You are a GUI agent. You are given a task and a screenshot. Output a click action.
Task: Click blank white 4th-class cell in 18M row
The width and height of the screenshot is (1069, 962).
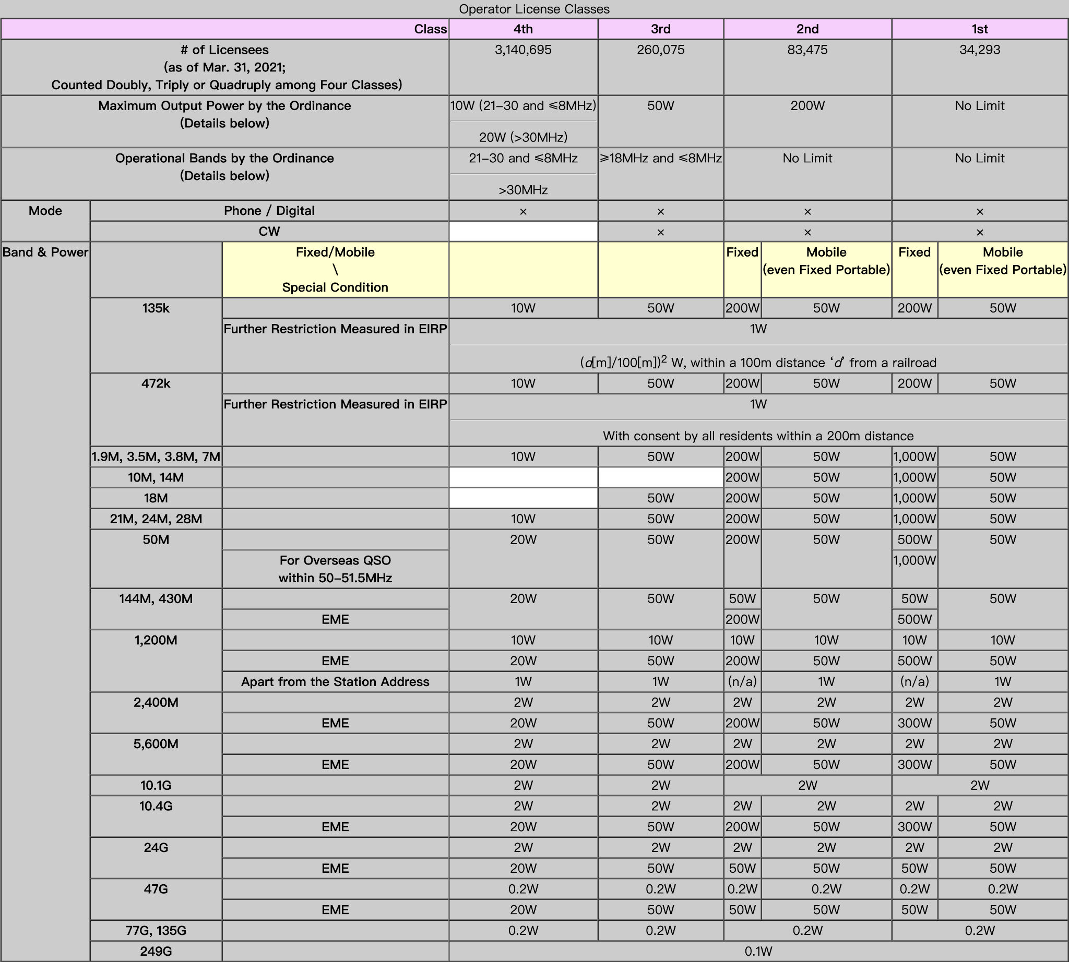click(523, 498)
